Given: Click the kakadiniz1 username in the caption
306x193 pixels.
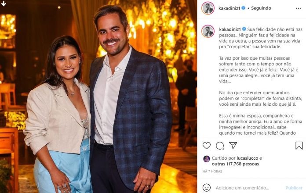Looking at the screenshot, I should point(230,29).
